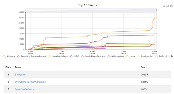The height and width of the screenshot is (94, 174).
Task: Open Everything Seems Vulnerable team link
Action: point(30,82)
